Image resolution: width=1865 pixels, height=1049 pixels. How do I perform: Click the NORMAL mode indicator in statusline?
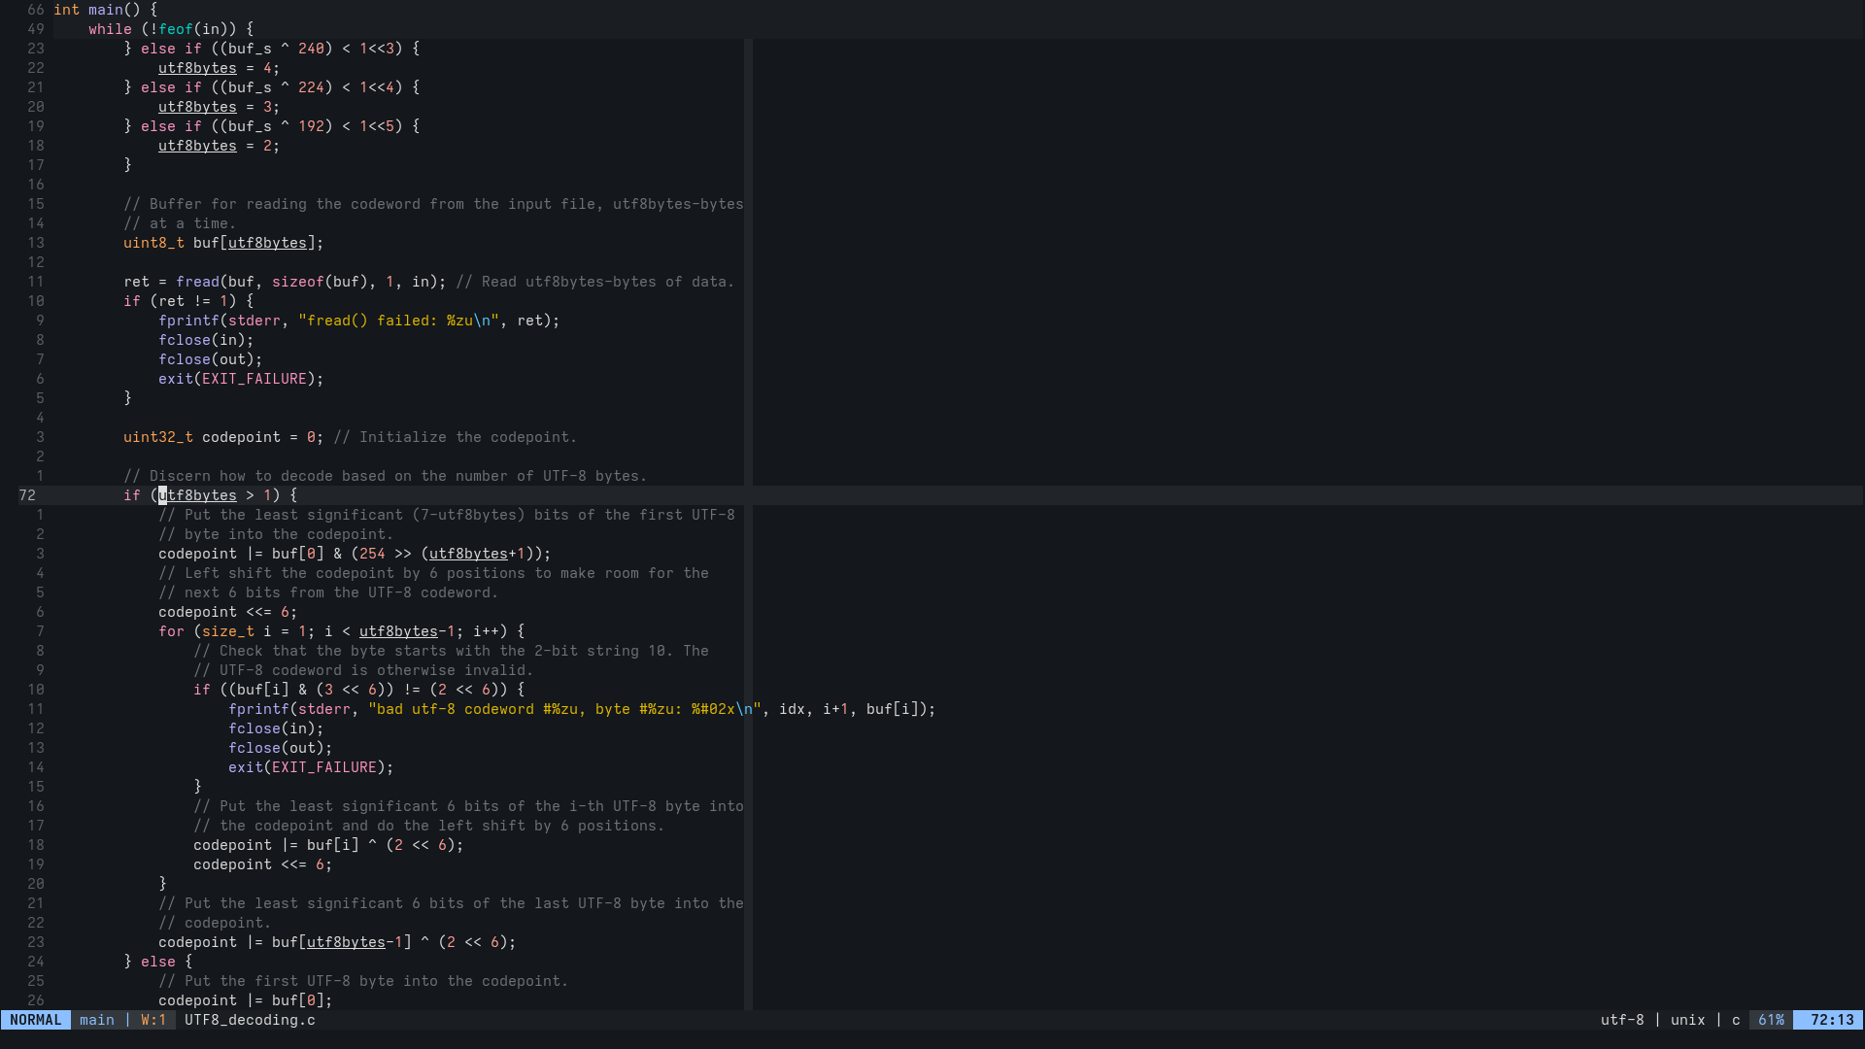[36, 1020]
